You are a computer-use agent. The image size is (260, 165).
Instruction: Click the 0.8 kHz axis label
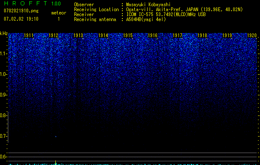pyautogui.click(x=3, y=115)
